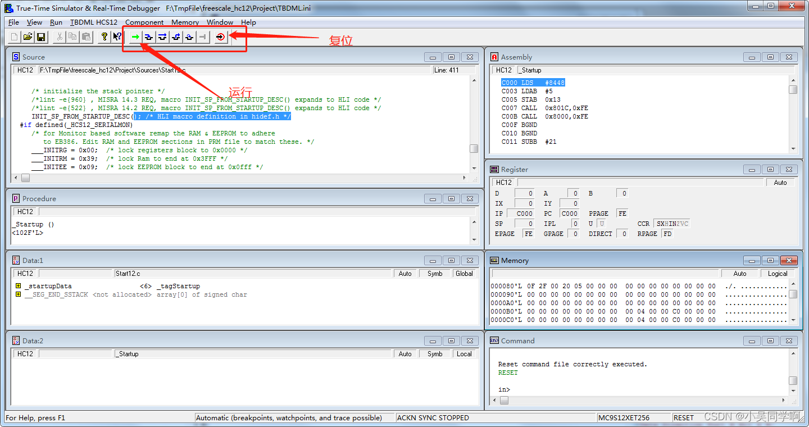This screenshot has width=809, height=427.
Task: Click the Copy toolbar icon
Action: pyautogui.click(x=72, y=37)
